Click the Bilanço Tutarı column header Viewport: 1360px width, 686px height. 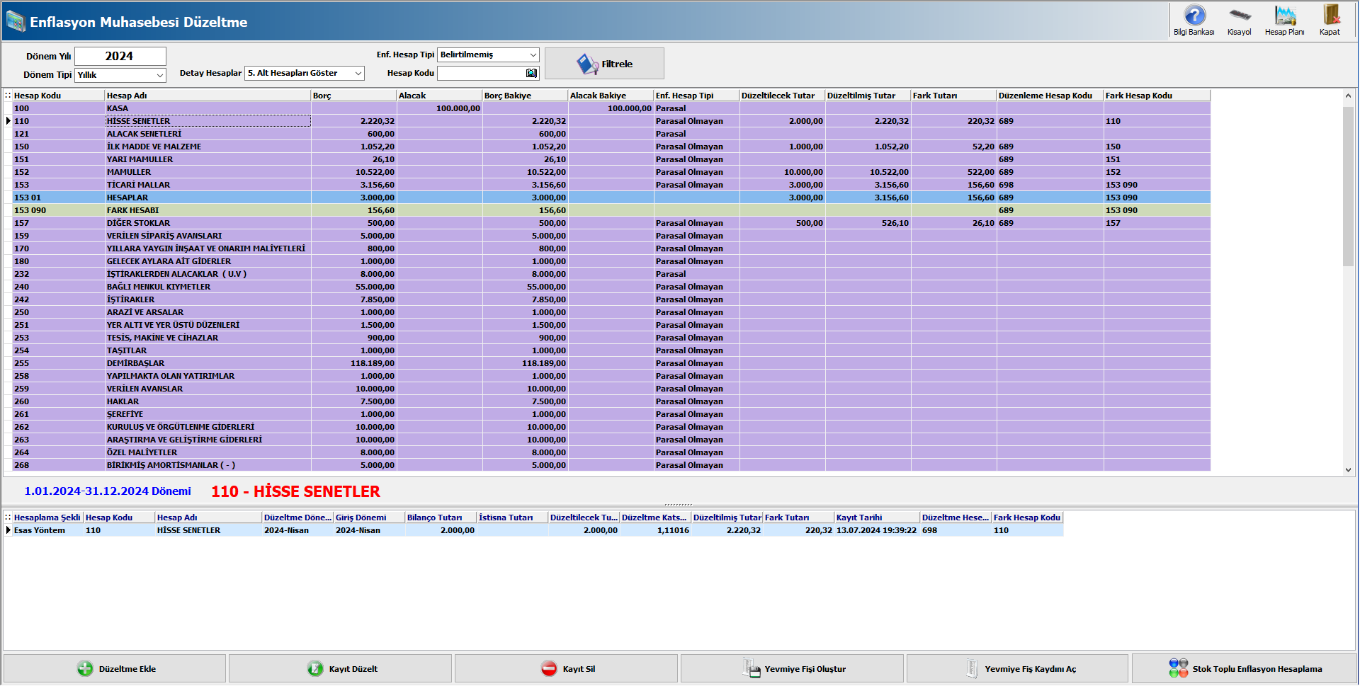[x=441, y=518]
